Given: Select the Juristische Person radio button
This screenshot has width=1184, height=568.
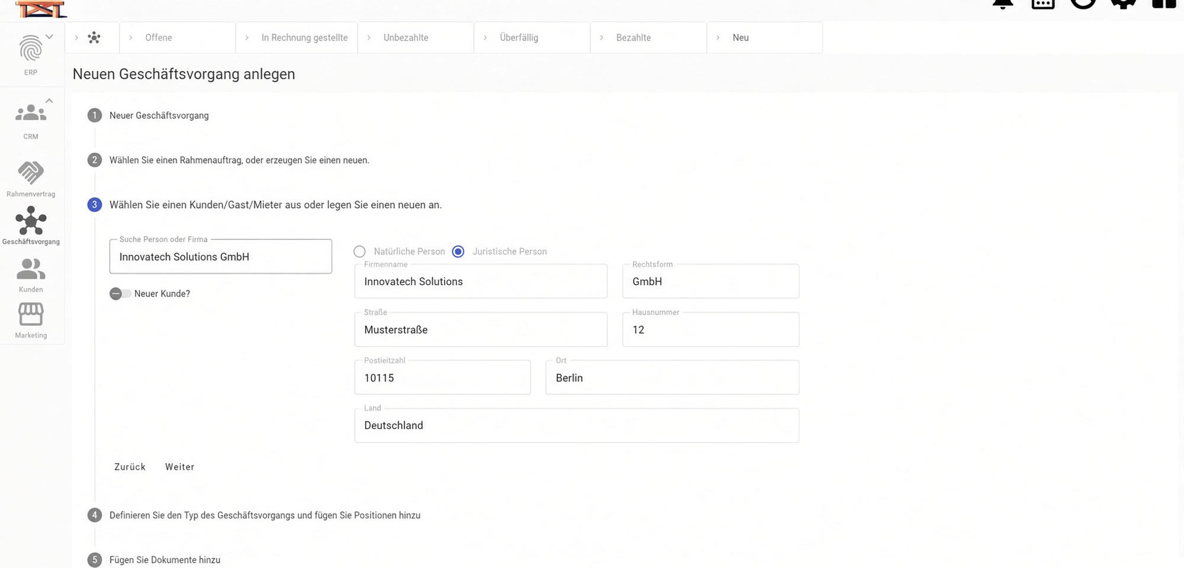Looking at the screenshot, I should pyautogui.click(x=458, y=251).
